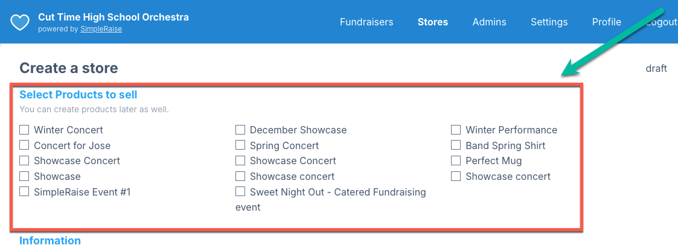Check the Band Spring Shirt product
Image resolution: width=678 pixels, height=248 pixels.
(456, 145)
